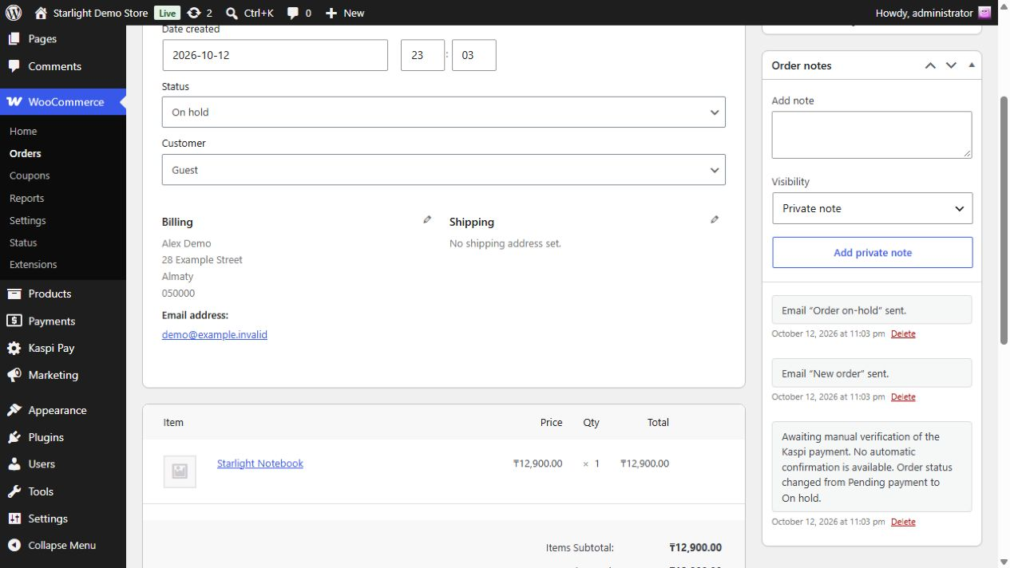Collapse the Order notes panel toggle

[x=972, y=65]
